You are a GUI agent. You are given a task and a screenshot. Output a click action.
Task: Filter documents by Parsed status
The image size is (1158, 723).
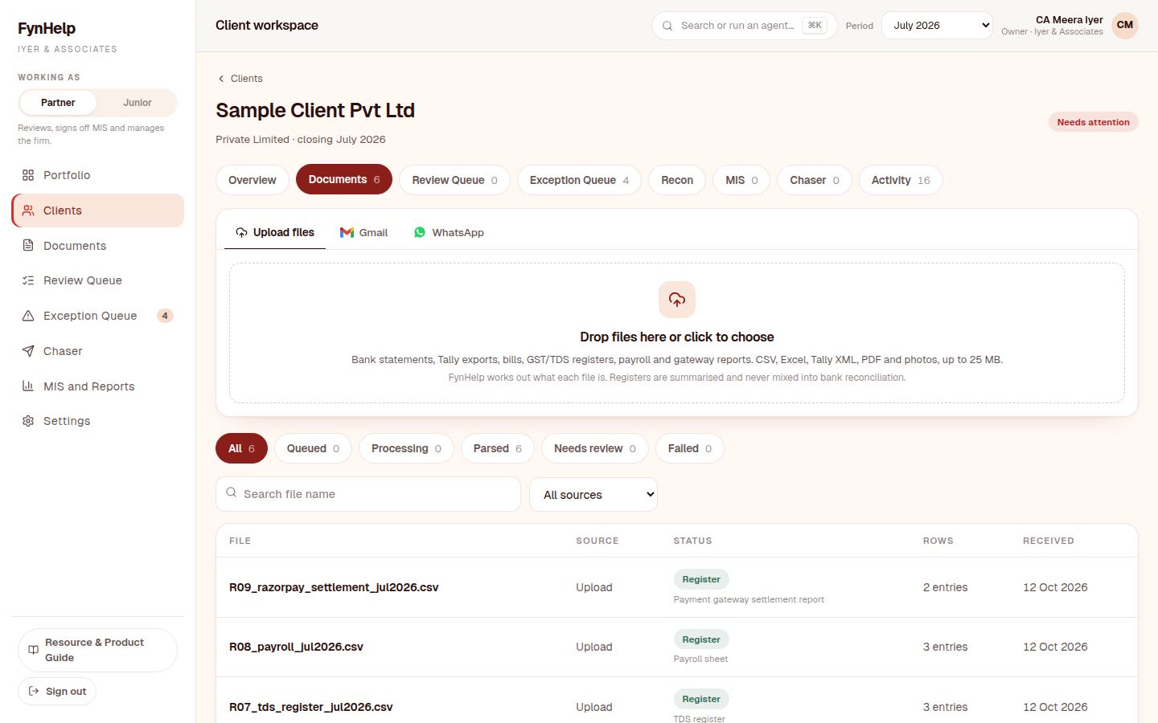[498, 448]
